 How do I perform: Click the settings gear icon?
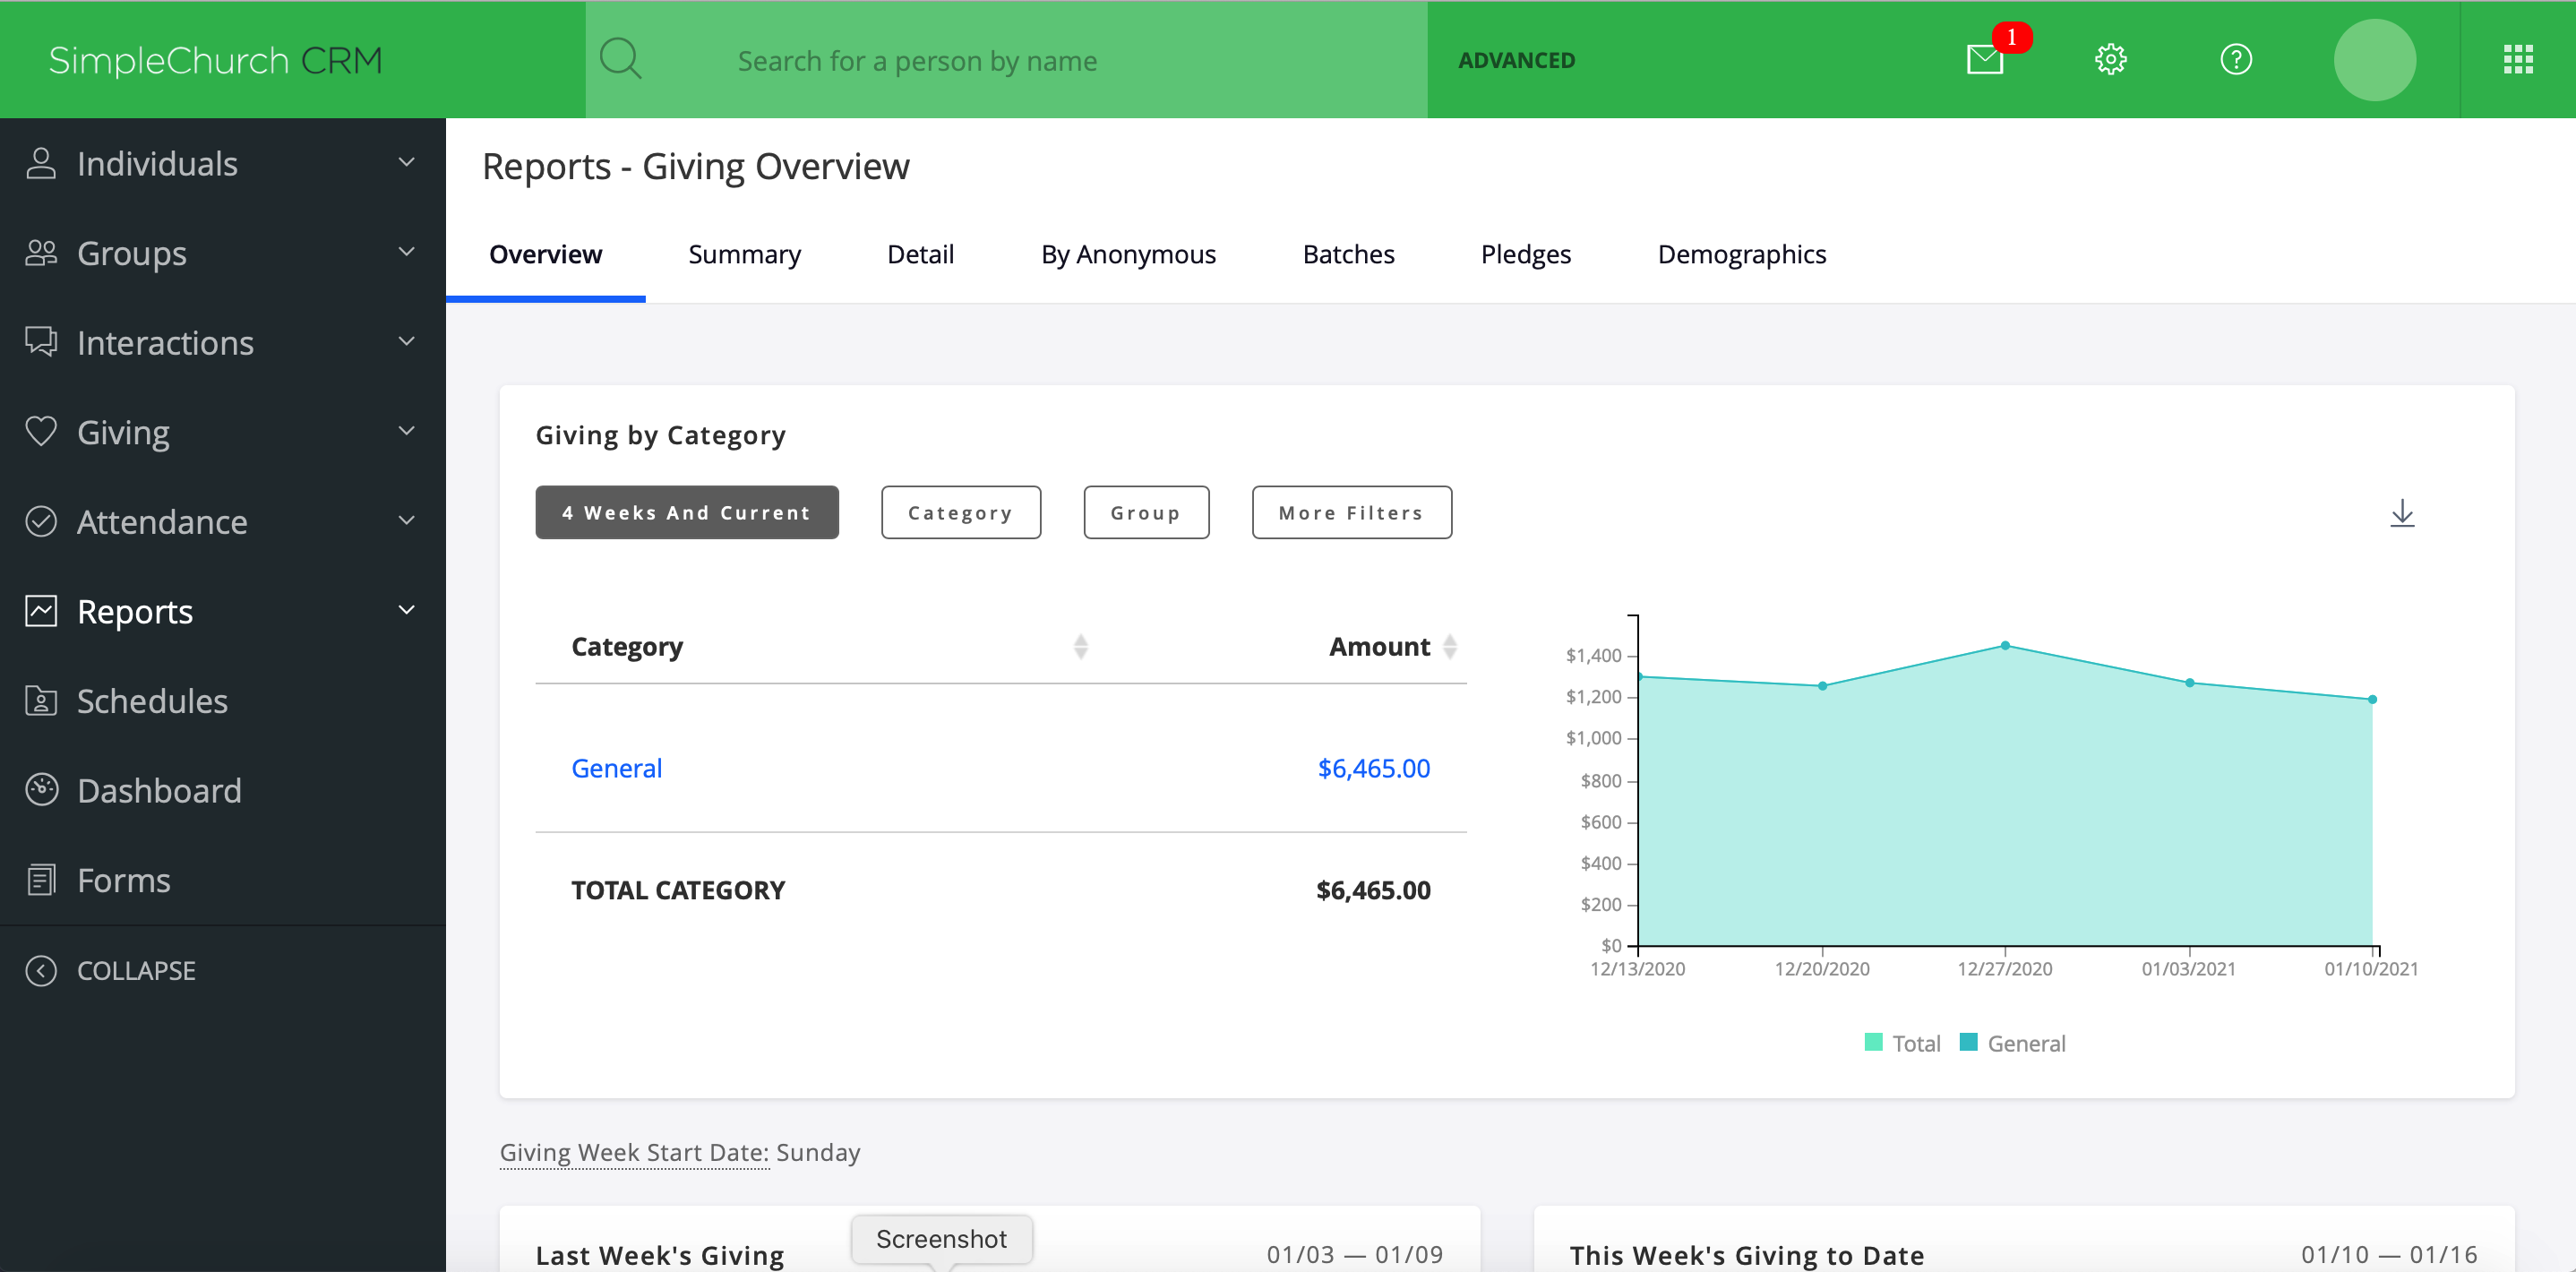2111,59
